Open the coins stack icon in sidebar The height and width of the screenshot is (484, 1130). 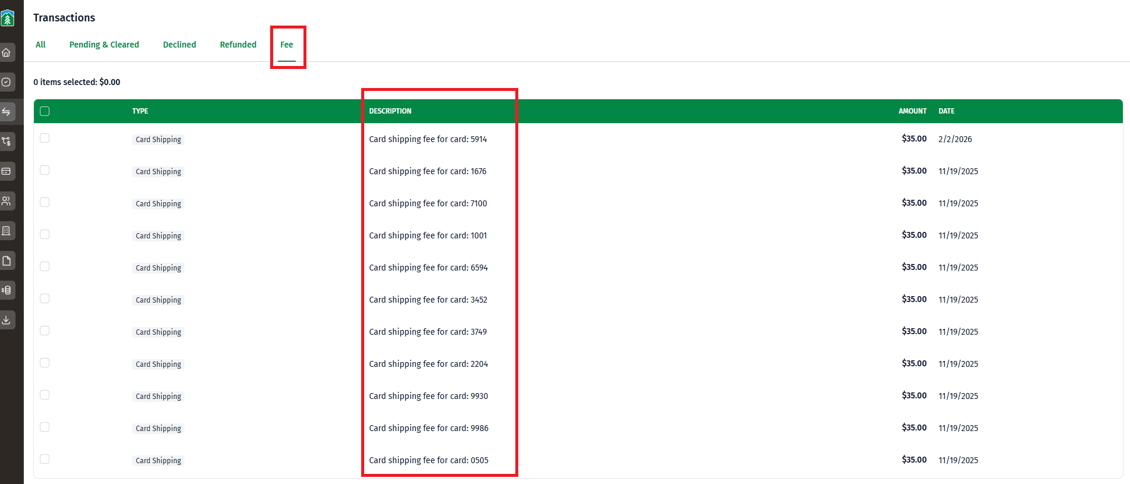[7, 290]
